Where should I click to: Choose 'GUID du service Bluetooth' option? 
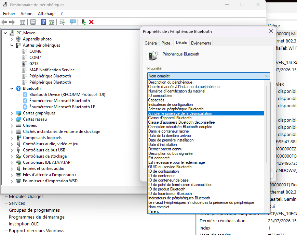(x=206, y=167)
